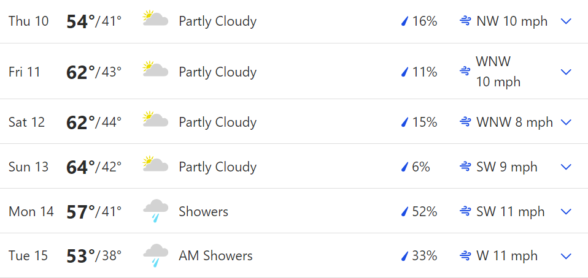
Task: Expand the Thu 10 forecast chevron
Action: tap(565, 21)
